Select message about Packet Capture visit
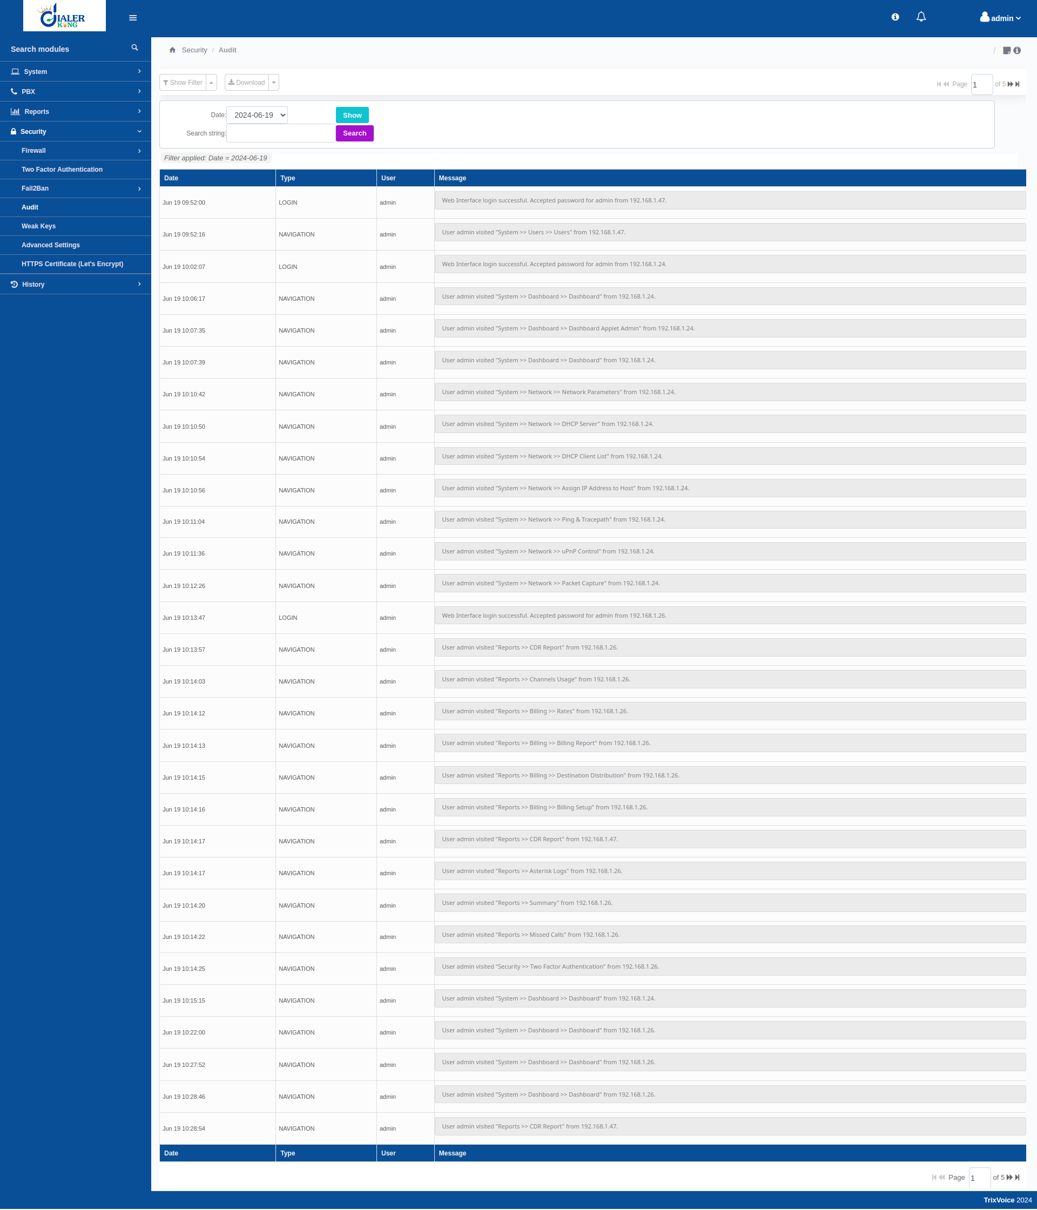Screen dimensions: 1037x1210 pyautogui.click(x=730, y=583)
